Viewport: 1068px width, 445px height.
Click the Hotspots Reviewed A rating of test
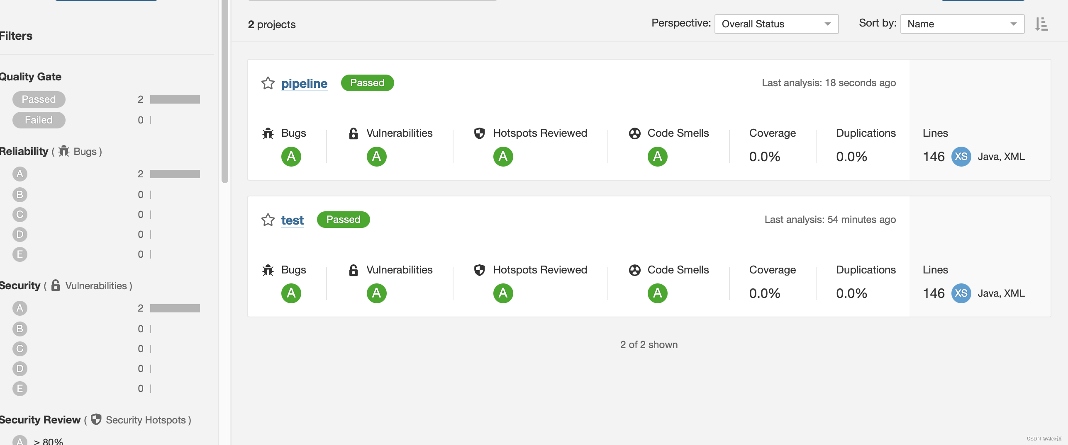point(503,293)
